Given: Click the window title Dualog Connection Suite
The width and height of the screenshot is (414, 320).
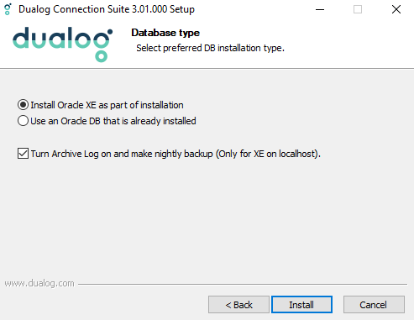Looking at the screenshot, I should [107, 9].
